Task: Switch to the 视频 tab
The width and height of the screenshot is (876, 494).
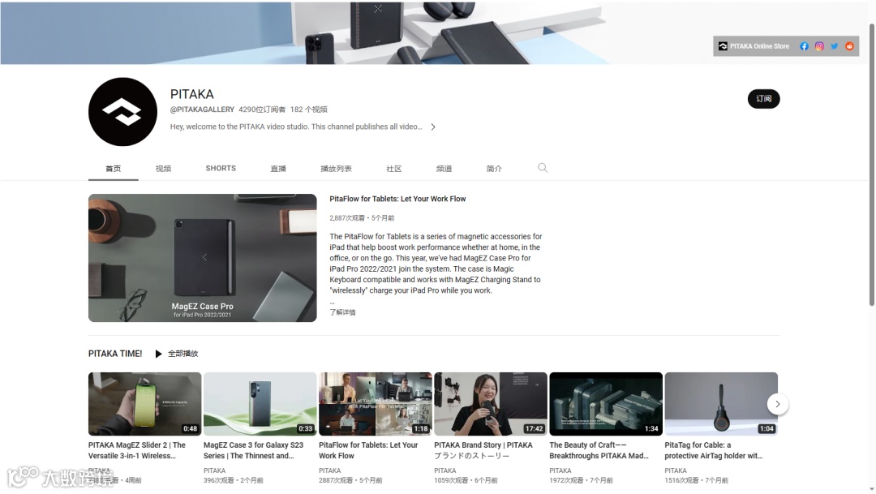Action: tap(163, 168)
